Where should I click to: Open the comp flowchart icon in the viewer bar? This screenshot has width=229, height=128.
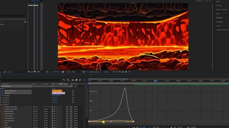coord(123,72)
